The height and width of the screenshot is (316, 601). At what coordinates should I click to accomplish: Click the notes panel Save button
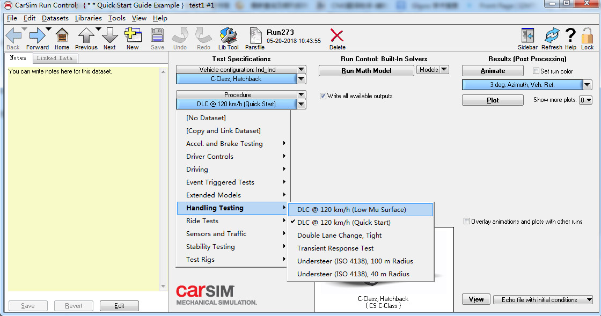pos(27,306)
